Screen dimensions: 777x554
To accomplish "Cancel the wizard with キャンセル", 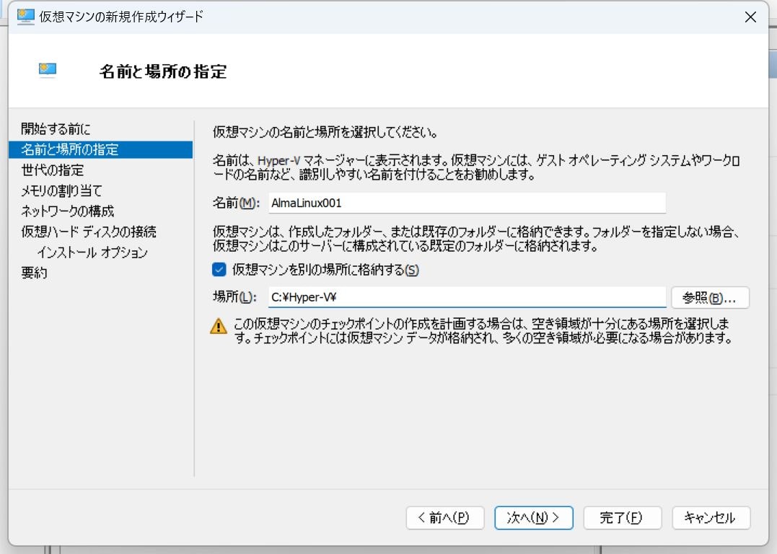I will (x=711, y=518).
